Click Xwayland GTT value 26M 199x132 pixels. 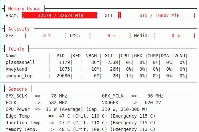pos(114,69)
